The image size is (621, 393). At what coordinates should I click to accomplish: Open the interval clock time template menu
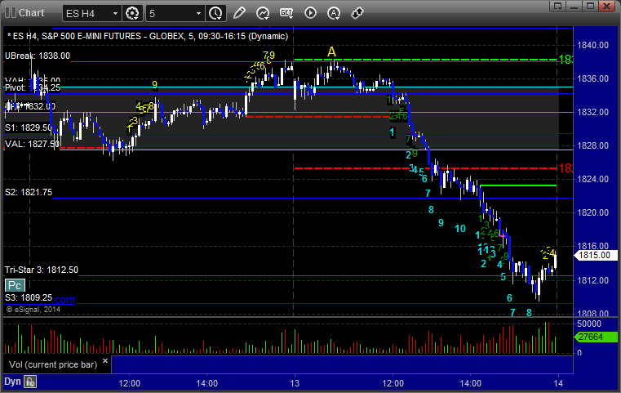(216, 13)
